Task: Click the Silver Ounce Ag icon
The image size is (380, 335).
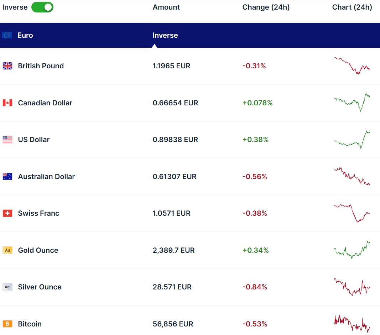Action: click(7, 287)
